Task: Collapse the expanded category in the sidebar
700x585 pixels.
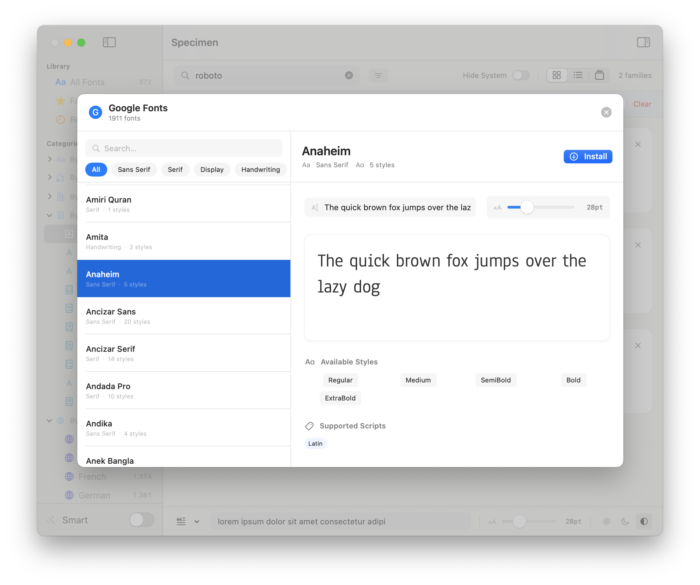Action: click(x=49, y=215)
